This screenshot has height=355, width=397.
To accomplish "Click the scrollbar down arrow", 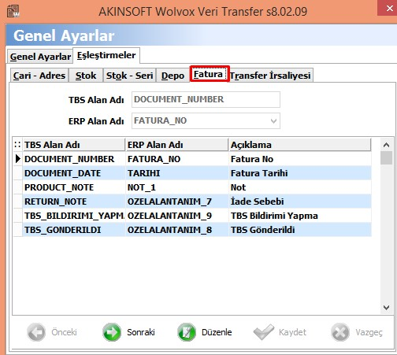I will pyautogui.click(x=386, y=307).
